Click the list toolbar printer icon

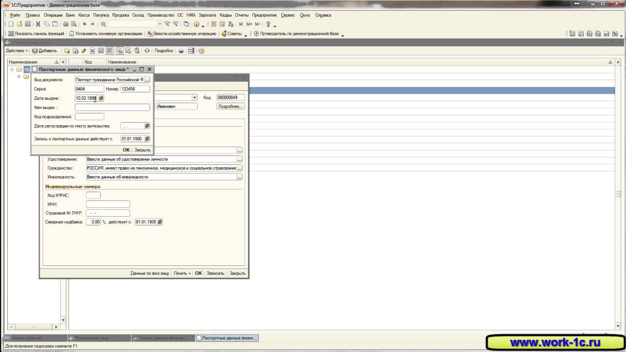click(181, 51)
